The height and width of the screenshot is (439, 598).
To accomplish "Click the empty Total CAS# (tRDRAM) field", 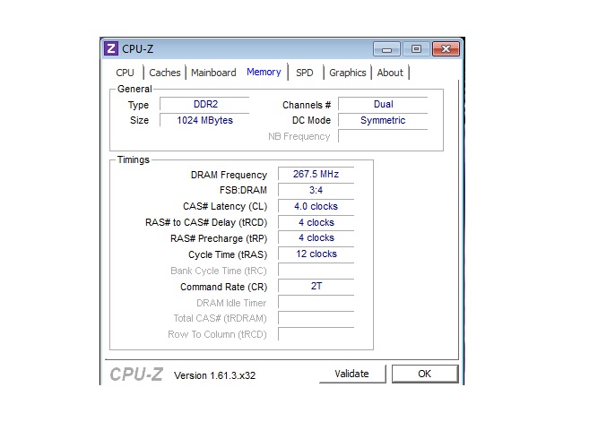I will (316, 318).
